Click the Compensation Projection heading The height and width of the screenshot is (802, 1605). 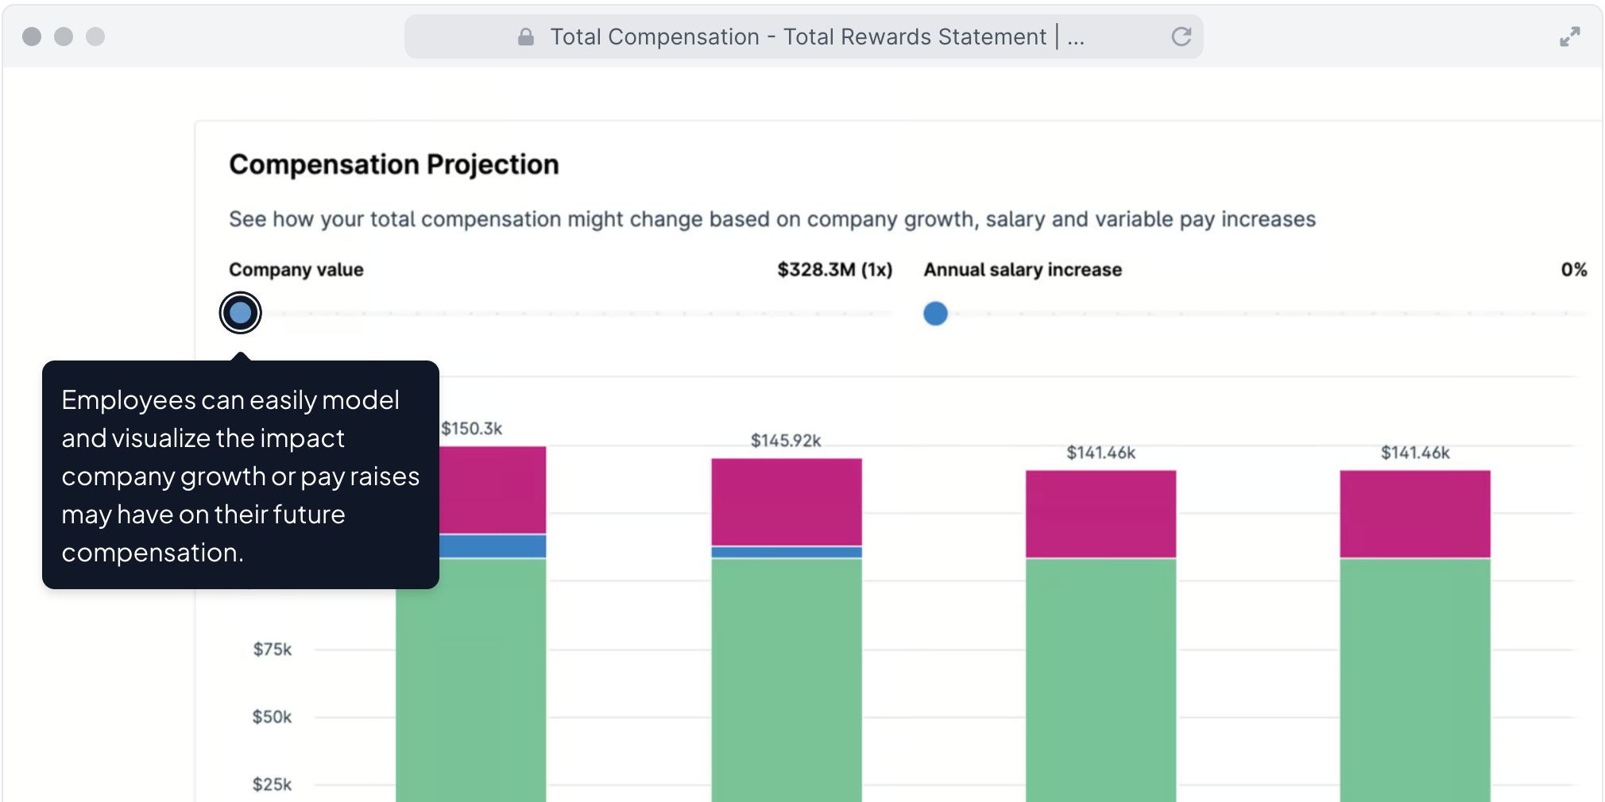[394, 164]
